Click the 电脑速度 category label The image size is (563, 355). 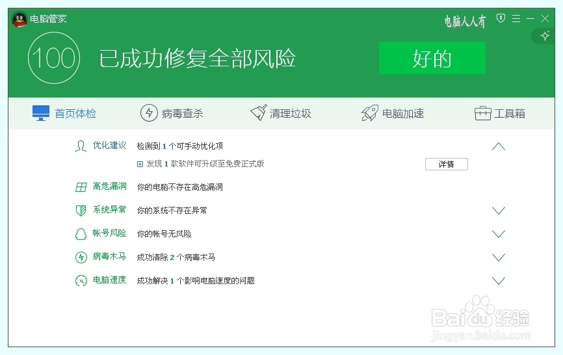[x=109, y=280]
